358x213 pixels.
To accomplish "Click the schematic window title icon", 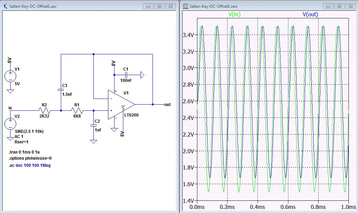I will coord(5,6).
